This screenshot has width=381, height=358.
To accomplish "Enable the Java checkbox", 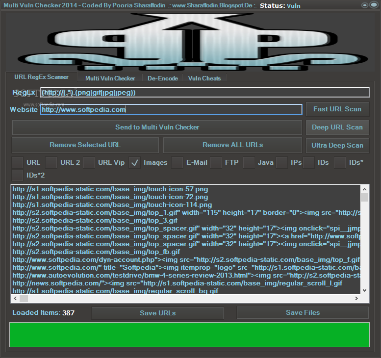I will tap(249, 163).
